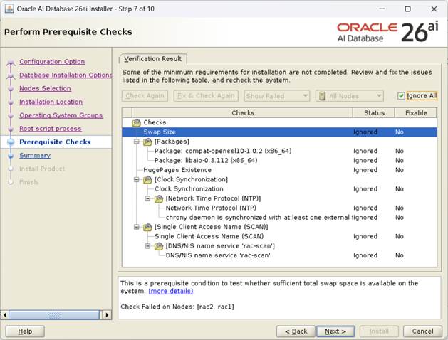The width and height of the screenshot is (448, 340).
Task: Click the nodes icon in All Nodes dropdown
Action: tap(322, 96)
